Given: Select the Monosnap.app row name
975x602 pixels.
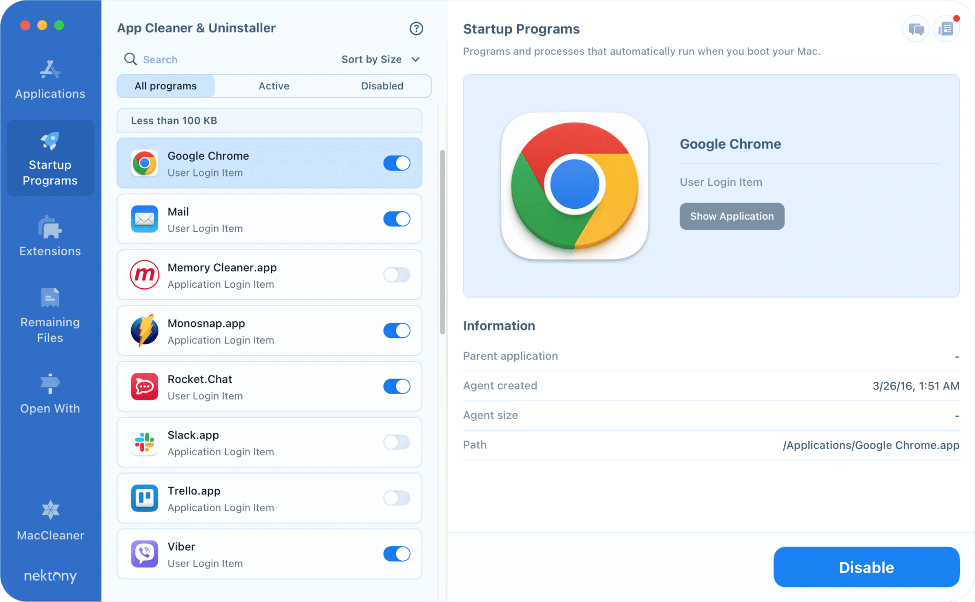Looking at the screenshot, I should 206,324.
